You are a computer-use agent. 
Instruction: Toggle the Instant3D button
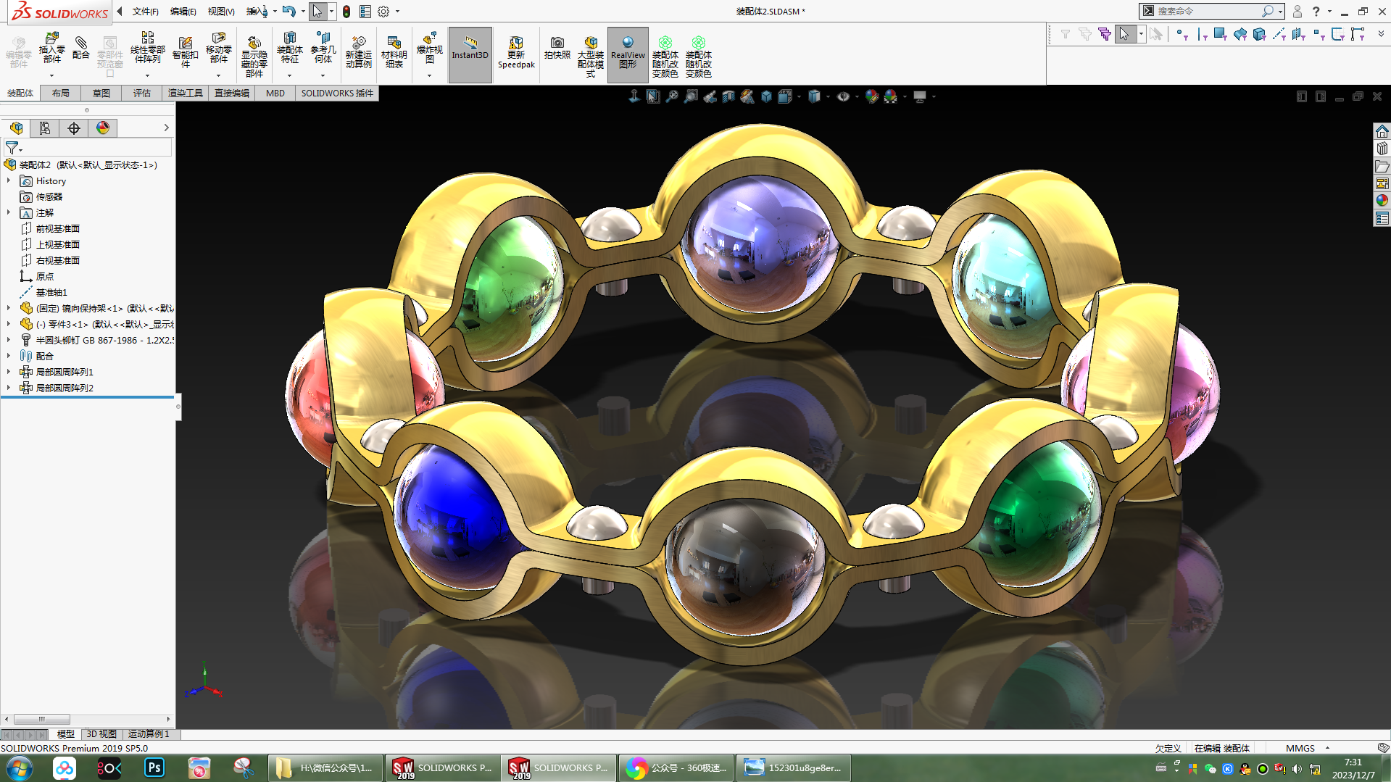coord(470,54)
